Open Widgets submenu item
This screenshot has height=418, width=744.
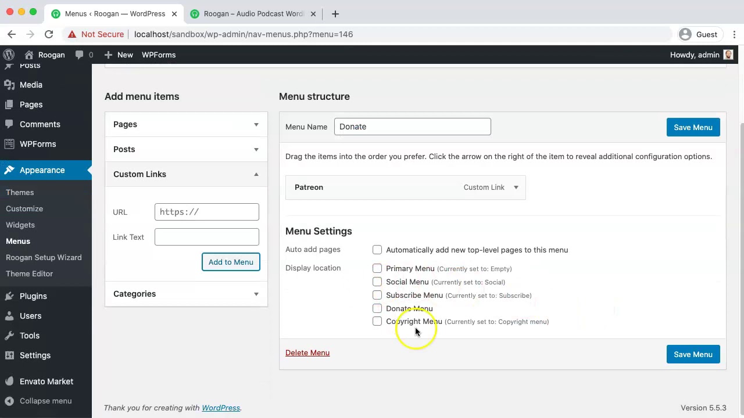pos(20,225)
